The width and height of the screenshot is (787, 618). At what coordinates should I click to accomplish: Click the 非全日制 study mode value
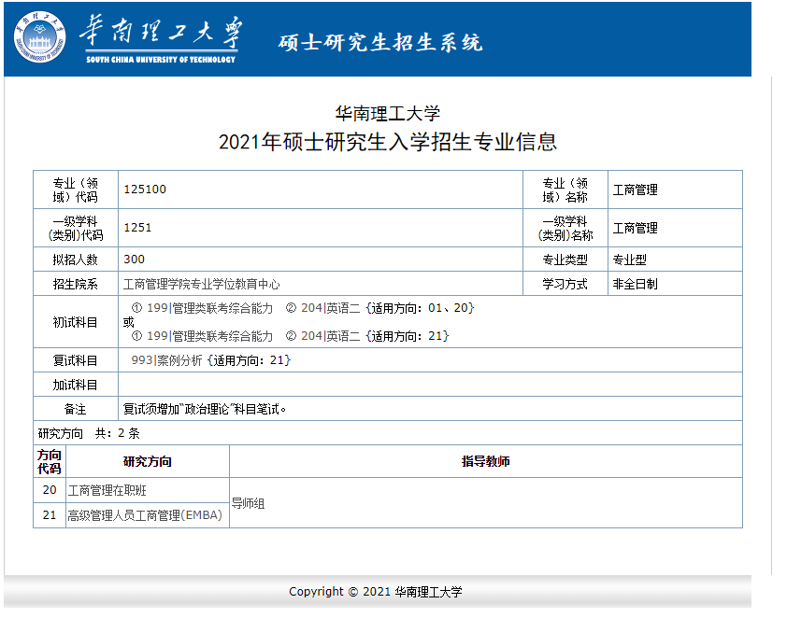point(635,284)
